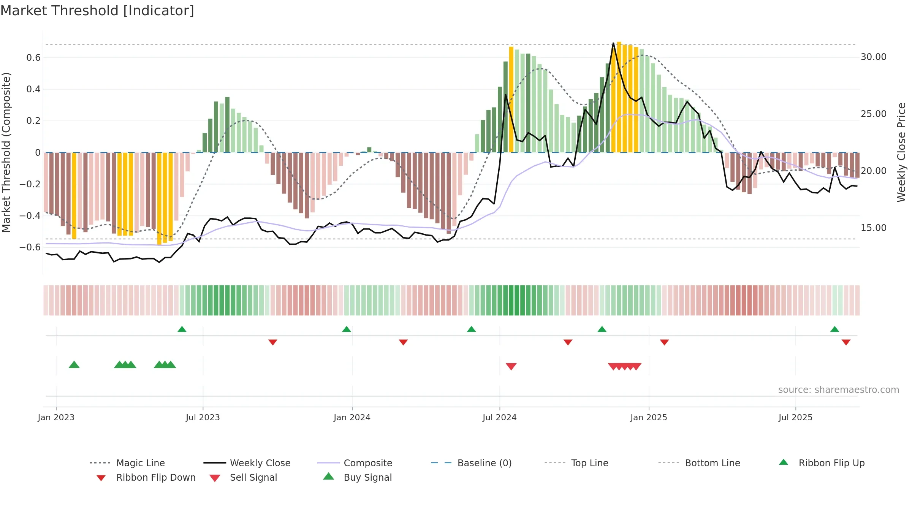Image resolution: width=912 pixels, height=513 pixels.
Task: Toggle the Ribbon Flip Up legend entry
Action: click(822, 463)
